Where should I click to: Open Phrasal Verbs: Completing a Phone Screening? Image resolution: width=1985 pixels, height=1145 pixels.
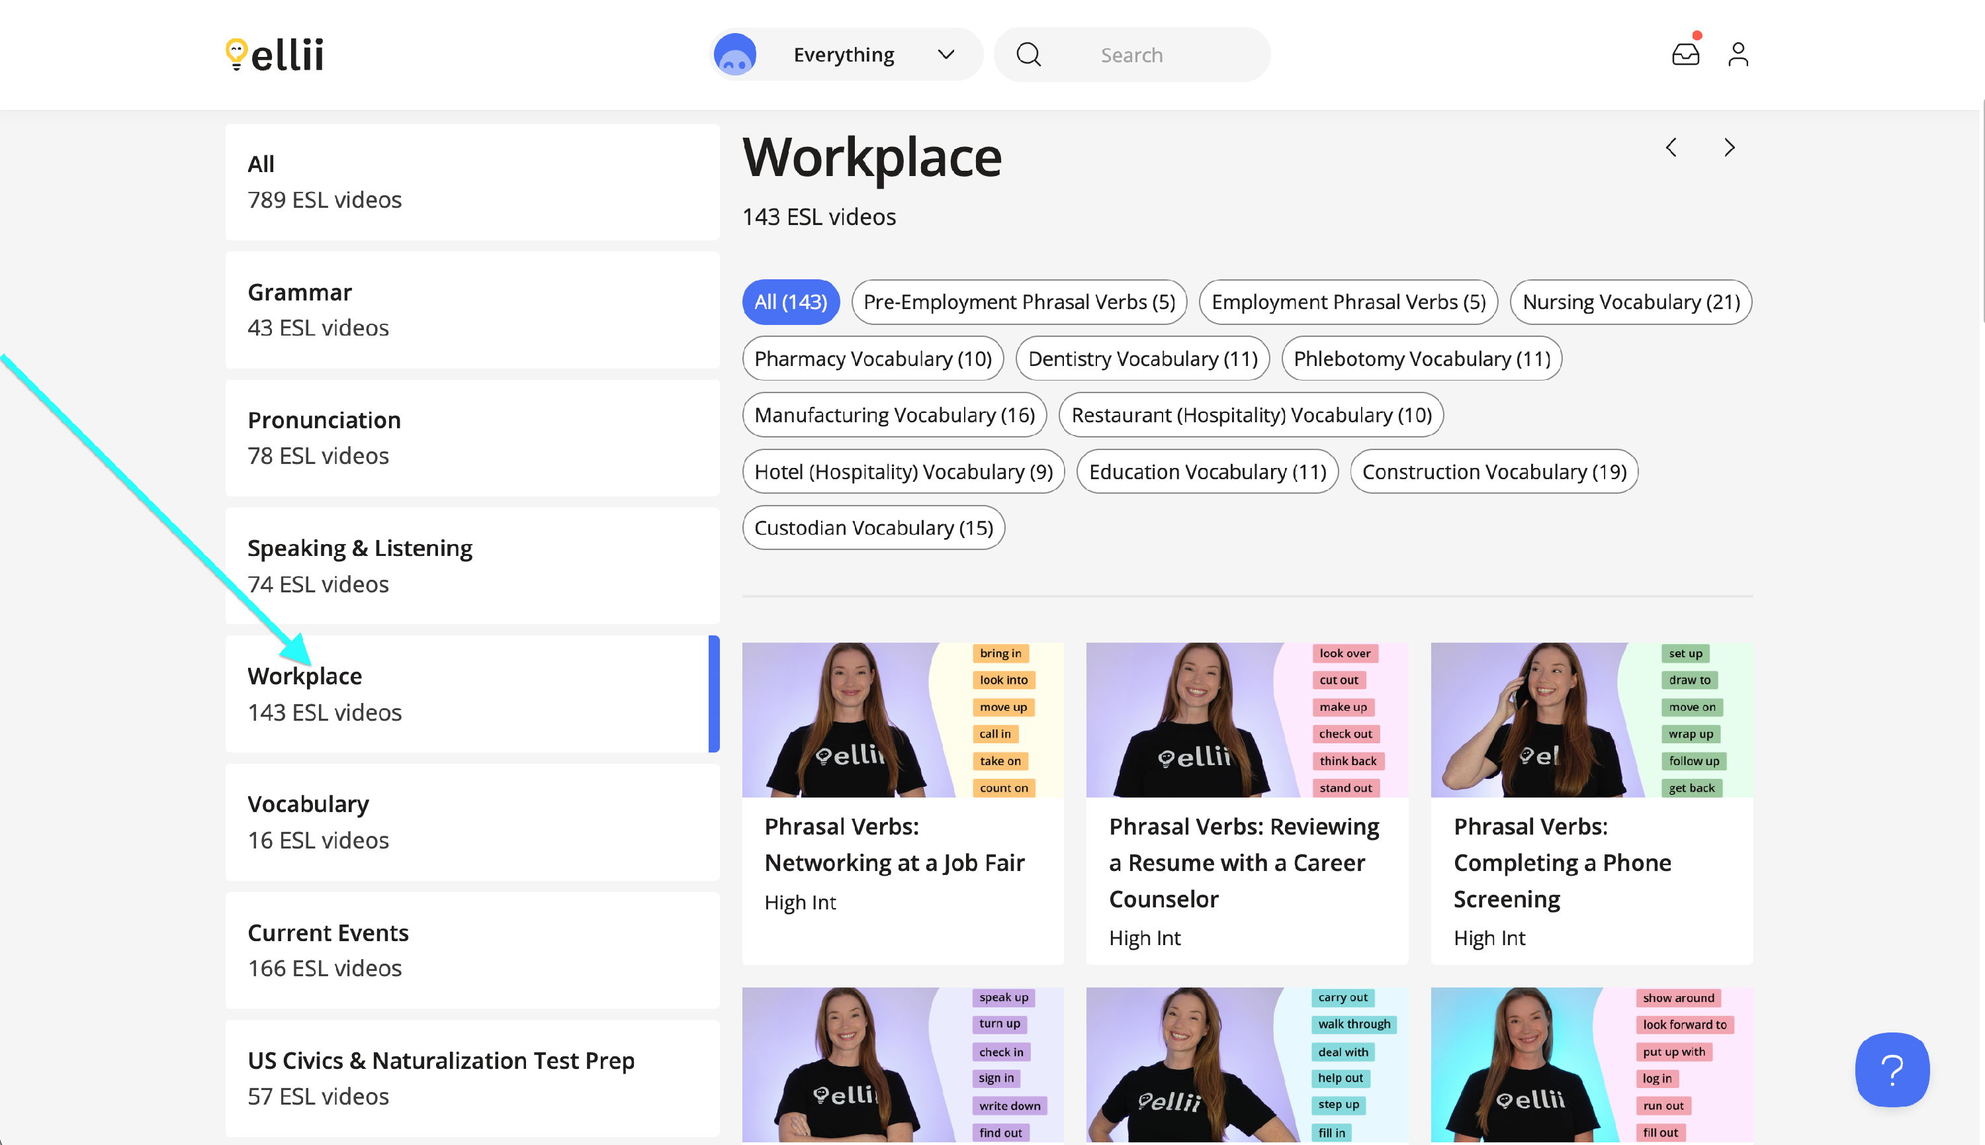point(1562,862)
